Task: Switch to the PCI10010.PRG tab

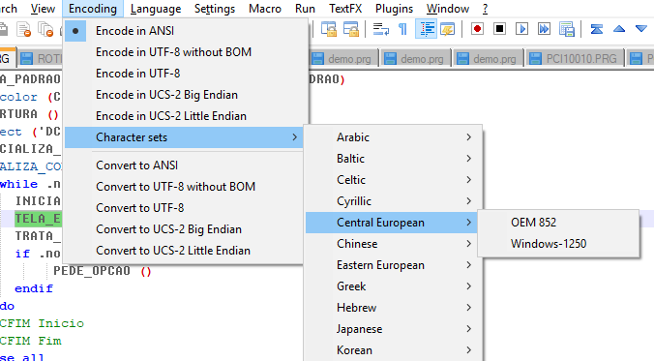Action: click(575, 59)
